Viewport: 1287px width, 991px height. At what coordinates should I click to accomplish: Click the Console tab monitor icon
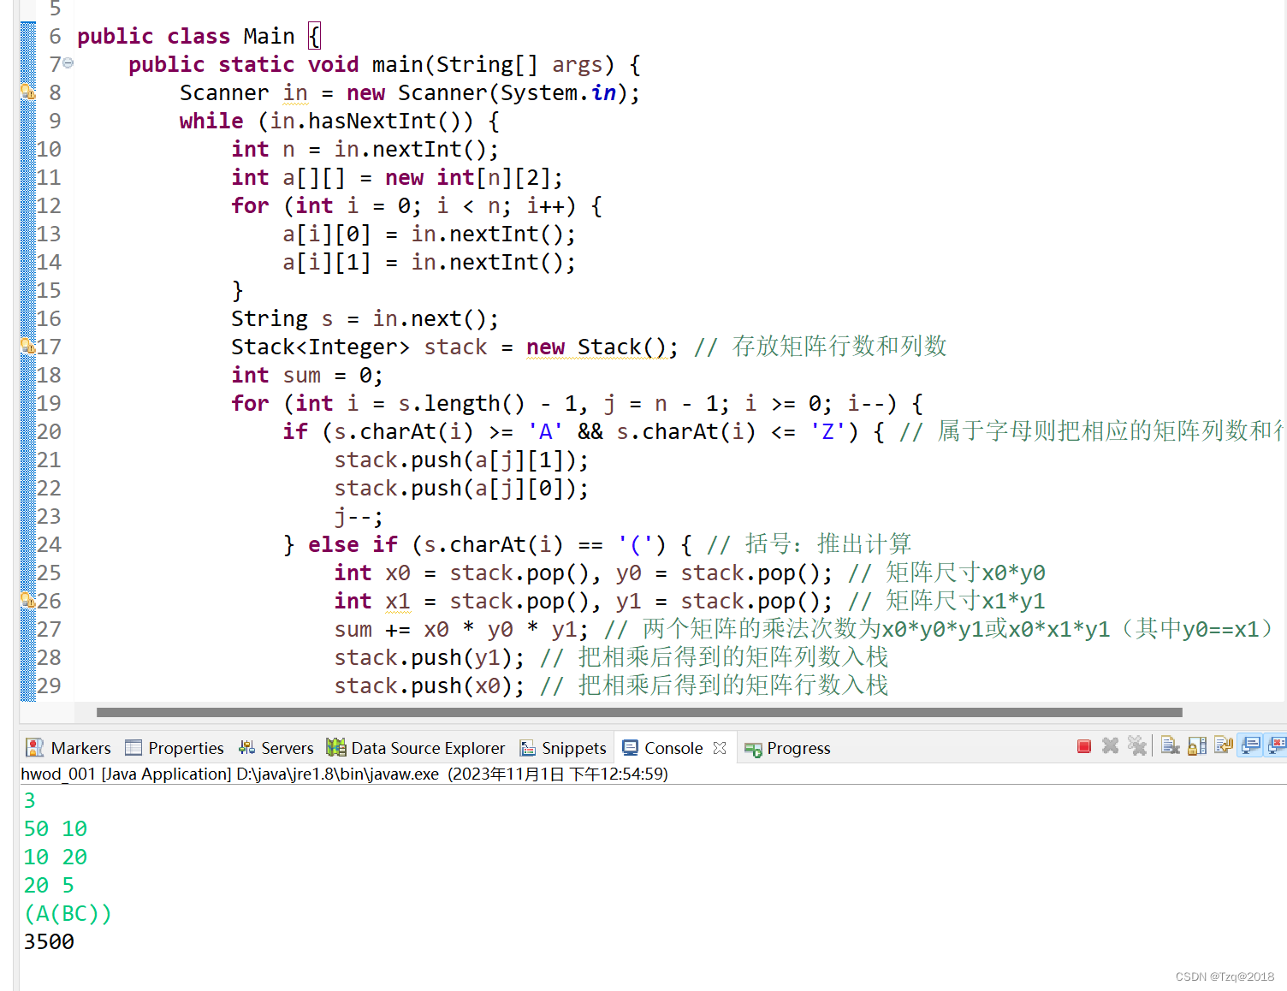click(x=631, y=747)
